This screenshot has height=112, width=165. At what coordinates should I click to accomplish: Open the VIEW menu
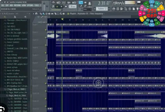coord(24,5)
